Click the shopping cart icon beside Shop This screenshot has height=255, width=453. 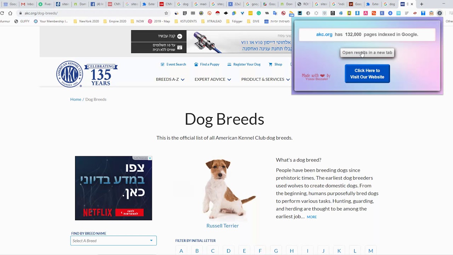(270, 64)
